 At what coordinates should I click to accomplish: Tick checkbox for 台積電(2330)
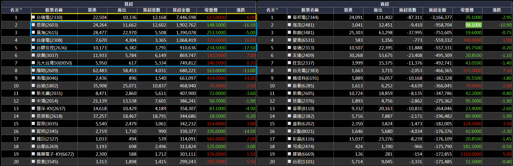[33, 17]
